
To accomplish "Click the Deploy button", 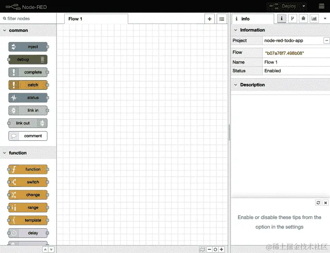I will click(x=284, y=6).
